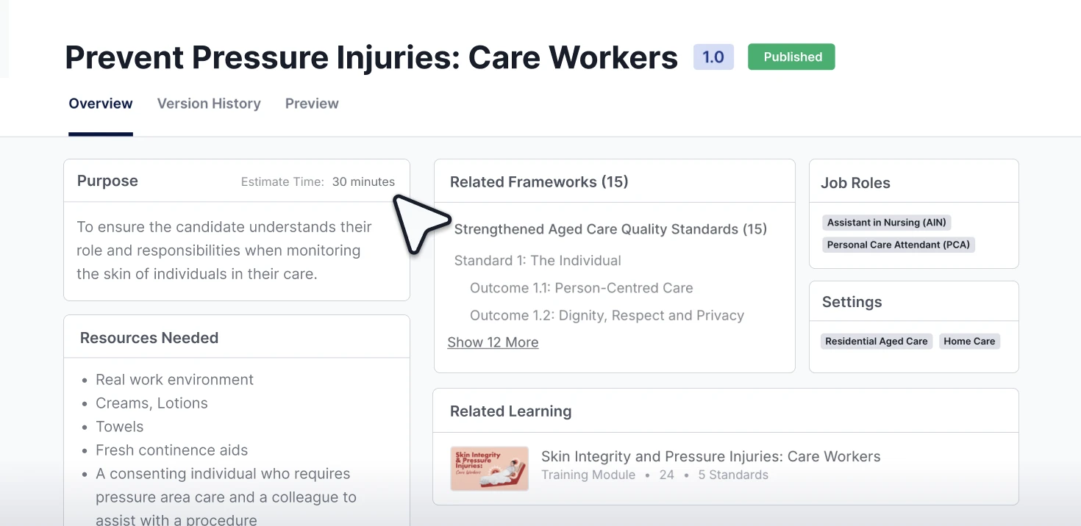Click the Estimate Time 30 minutes label
1081x526 pixels.
(318, 181)
